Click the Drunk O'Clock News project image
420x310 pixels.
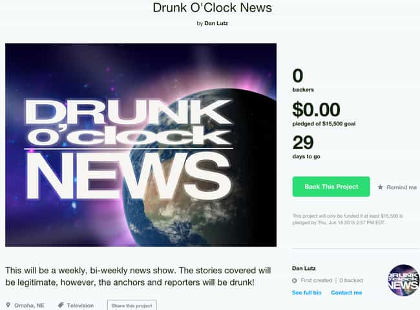point(141,145)
